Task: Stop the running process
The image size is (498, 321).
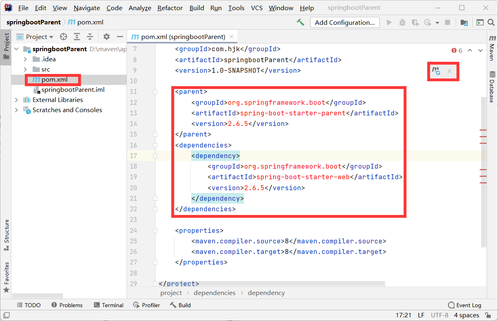Action: coord(448,22)
